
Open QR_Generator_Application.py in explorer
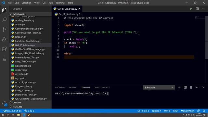click(x=30, y=99)
